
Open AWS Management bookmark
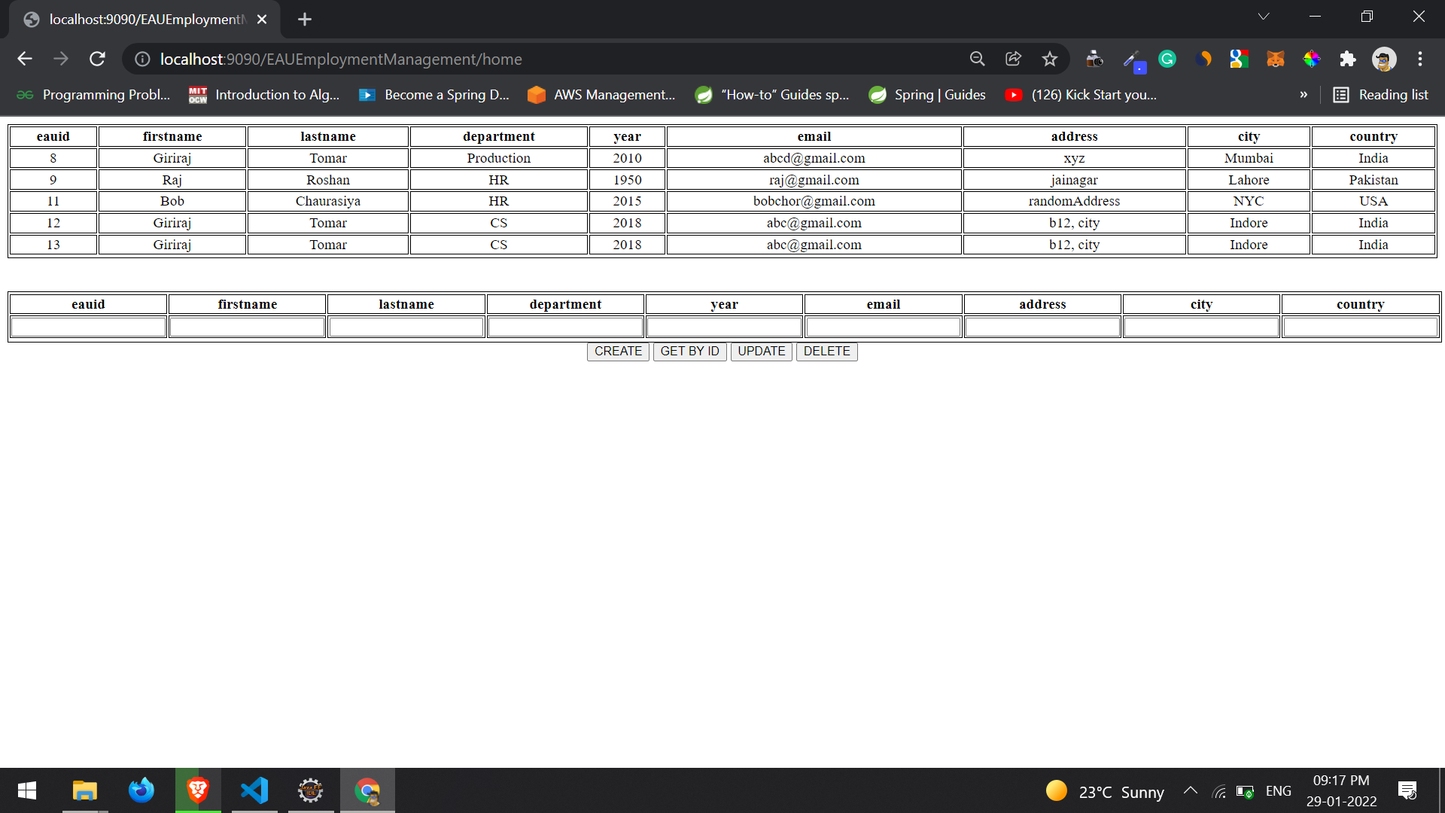601,95
